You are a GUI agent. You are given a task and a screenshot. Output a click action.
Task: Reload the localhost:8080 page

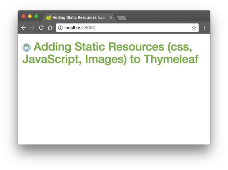41,28
